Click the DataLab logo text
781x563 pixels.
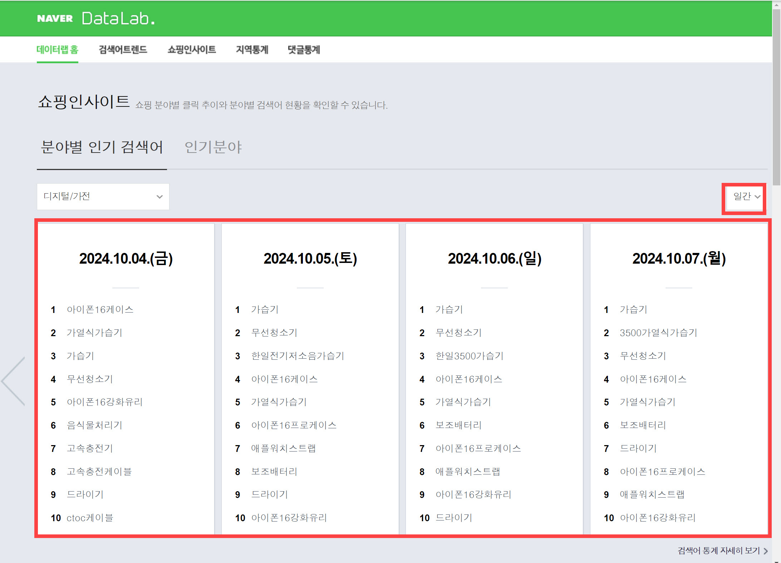(x=118, y=19)
